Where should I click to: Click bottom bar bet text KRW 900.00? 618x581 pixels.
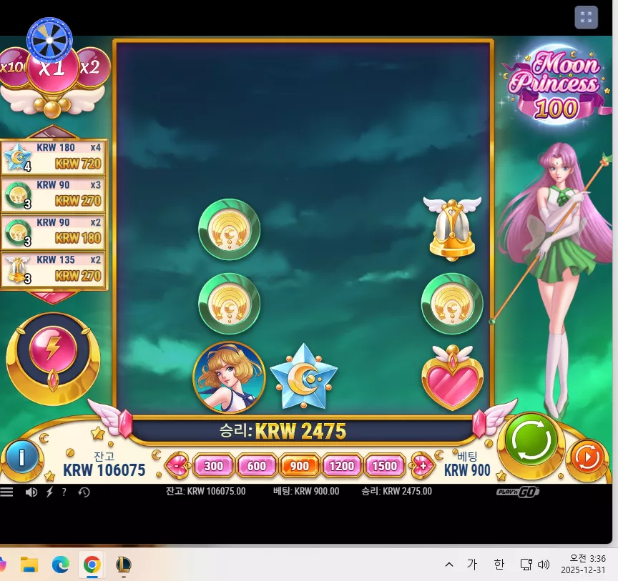(306, 492)
